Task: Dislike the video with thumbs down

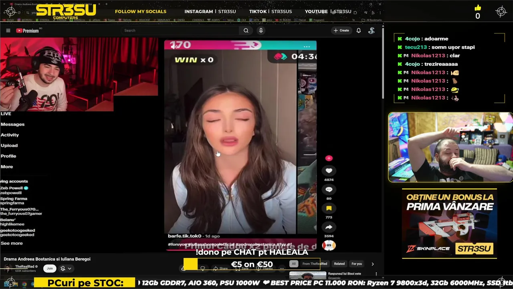Action: pos(203,268)
